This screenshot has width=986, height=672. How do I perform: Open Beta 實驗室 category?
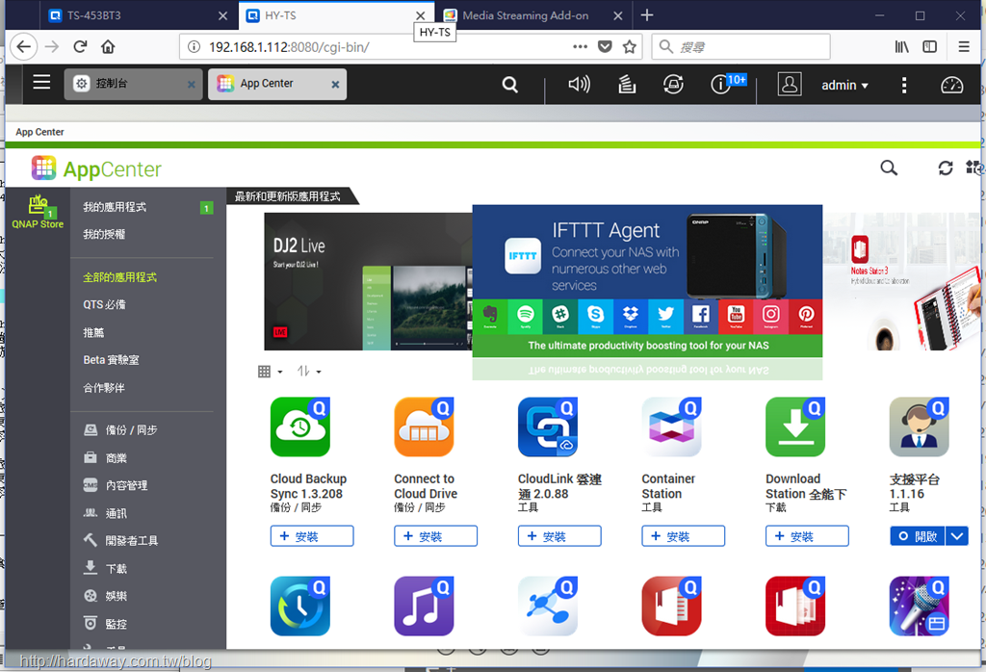(x=112, y=360)
